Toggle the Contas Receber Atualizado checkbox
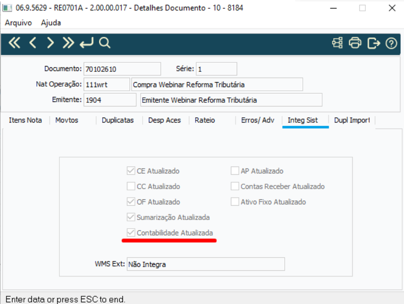Screen dimensions: 404x304 pyautogui.click(x=235, y=186)
